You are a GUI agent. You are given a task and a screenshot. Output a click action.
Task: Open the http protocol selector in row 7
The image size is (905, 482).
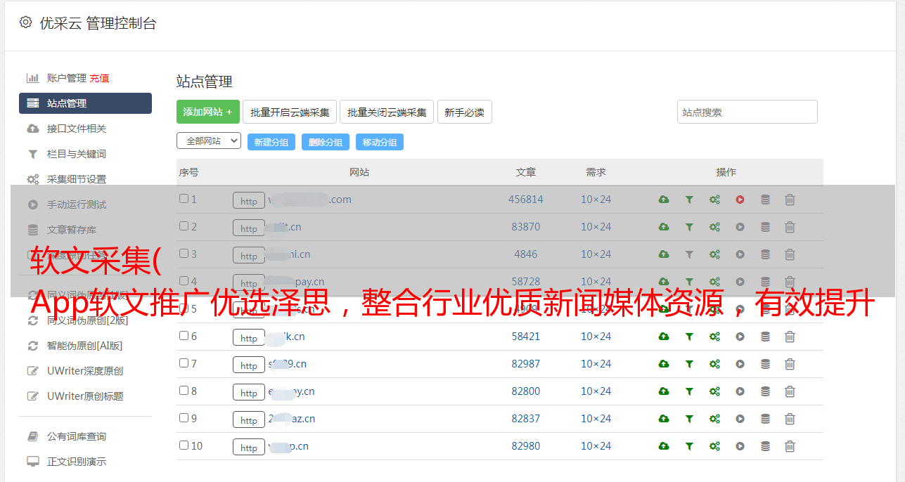pyautogui.click(x=249, y=365)
